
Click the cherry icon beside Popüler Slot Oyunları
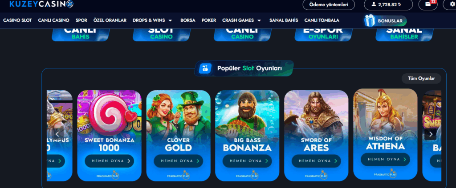click(205, 68)
